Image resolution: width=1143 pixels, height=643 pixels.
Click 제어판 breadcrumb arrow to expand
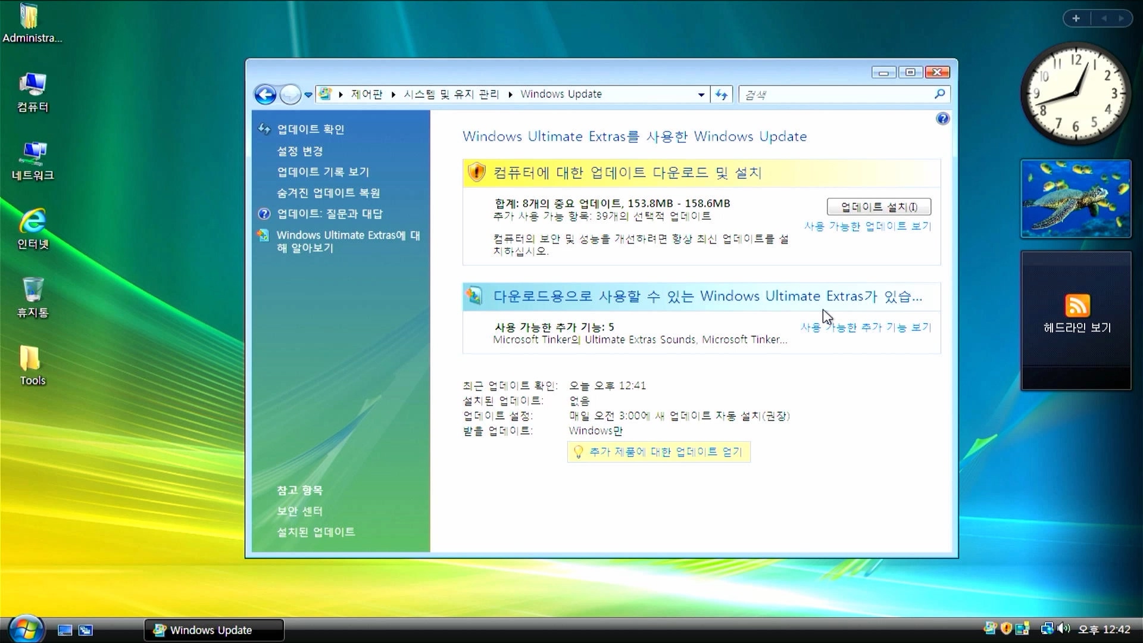pos(394,95)
